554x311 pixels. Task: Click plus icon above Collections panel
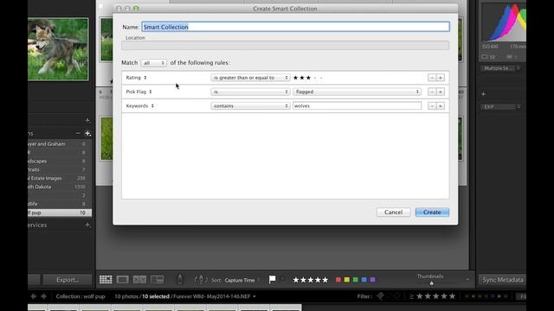click(87, 121)
